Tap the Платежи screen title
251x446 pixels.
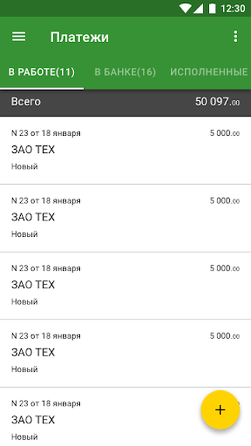pos(79,37)
